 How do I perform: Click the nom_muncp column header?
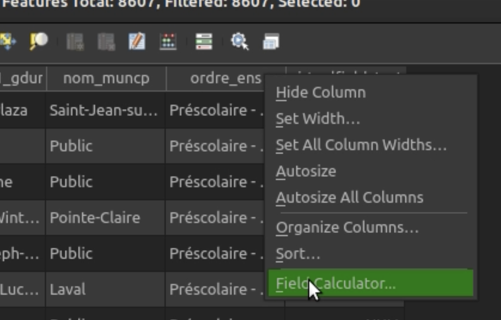tap(106, 78)
